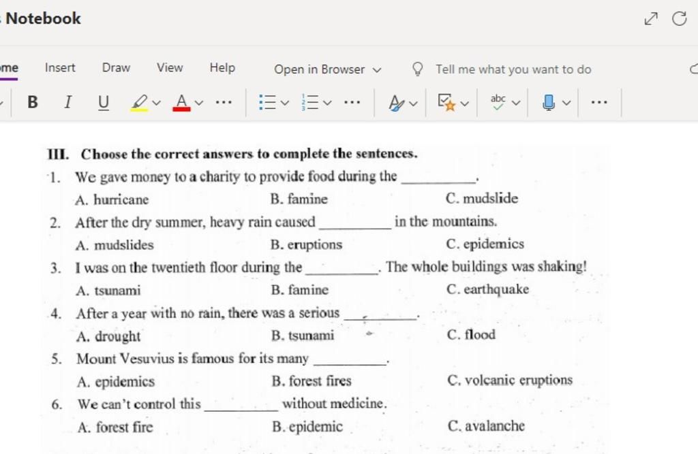The height and width of the screenshot is (454, 698).
Task: Reload the Notebook tab
Action: click(x=680, y=18)
